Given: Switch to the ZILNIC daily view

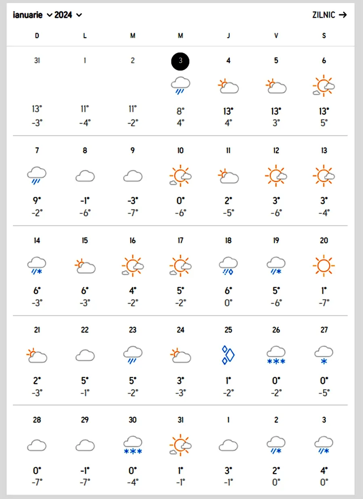Looking at the screenshot, I should pos(329,15).
